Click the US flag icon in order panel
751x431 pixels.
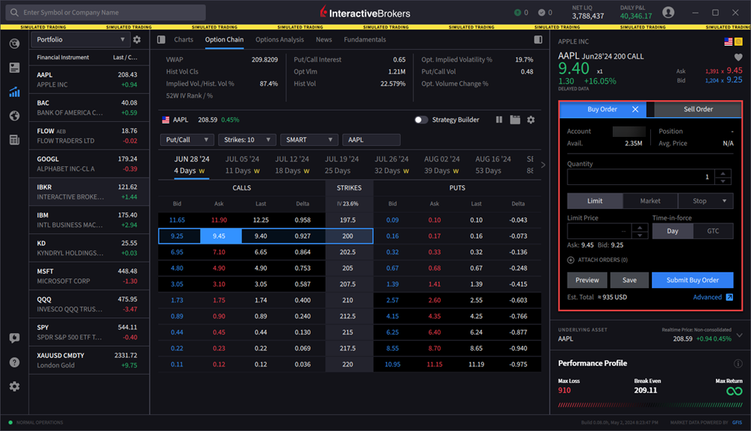point(728,41)
